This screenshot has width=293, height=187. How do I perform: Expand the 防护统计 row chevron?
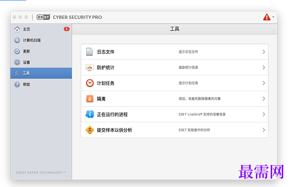point(264,67)
